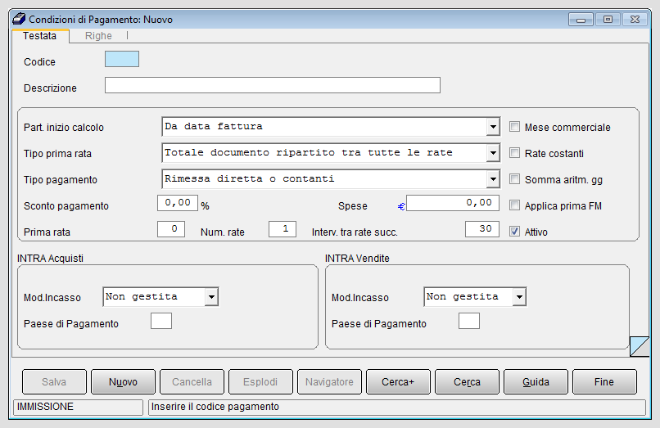Click the Cerca button
This screenshot has width=660, height=428.
click(x=467, y=381)
